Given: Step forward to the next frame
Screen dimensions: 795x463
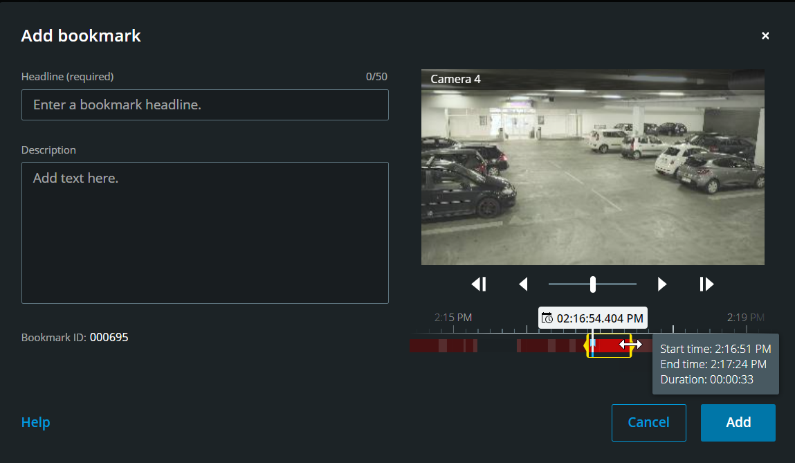Looking at the screenshot, I should click(x=706, y=284).
